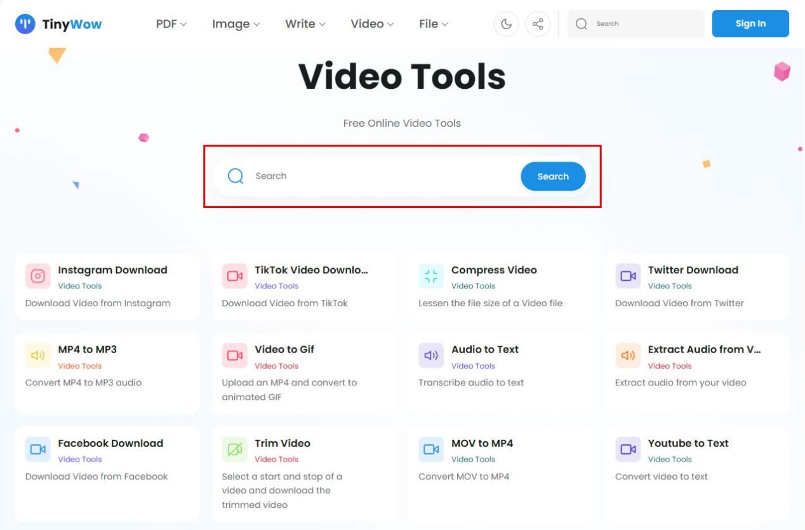Open the Write dropdown
Screen dimensions: 805x530
305,24
